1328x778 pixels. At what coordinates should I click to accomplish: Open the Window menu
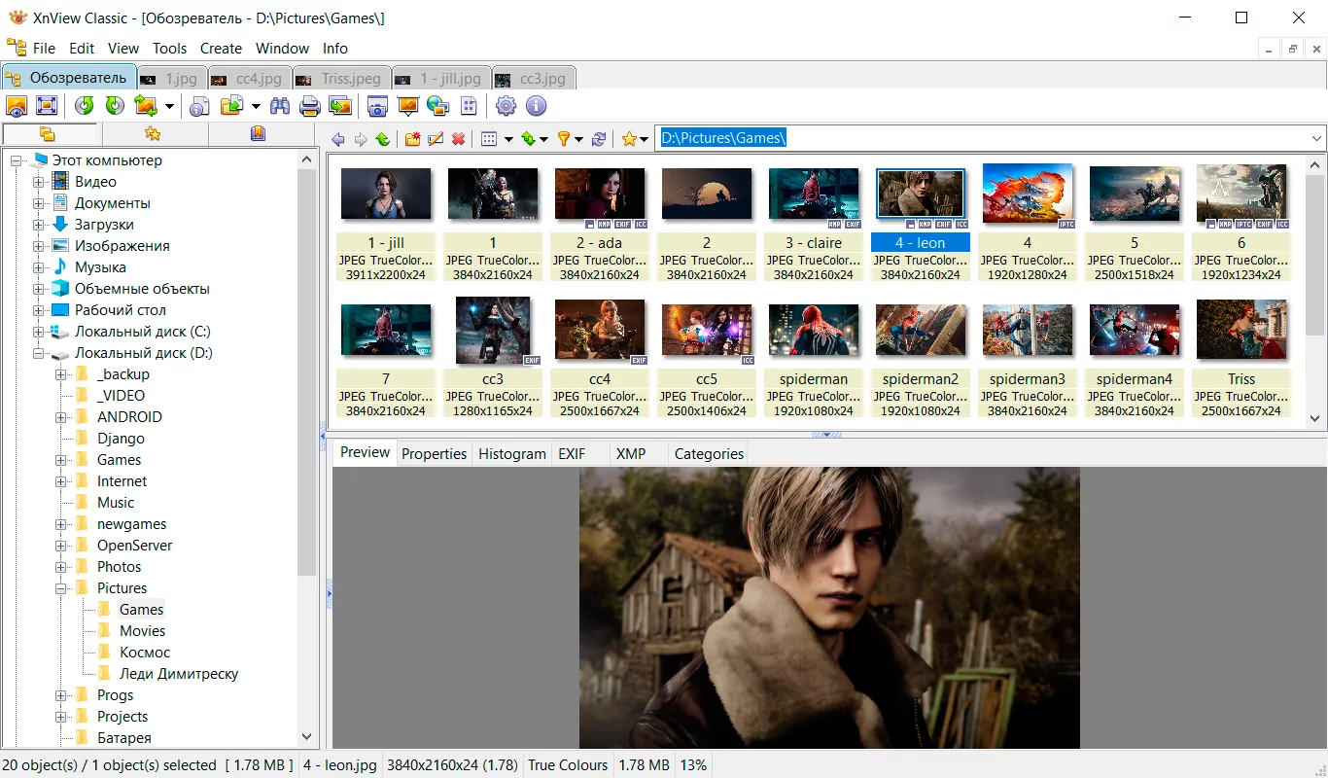[282, 48]
